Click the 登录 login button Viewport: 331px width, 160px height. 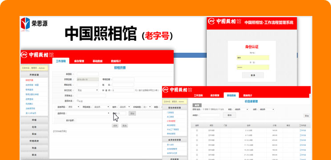253,75
